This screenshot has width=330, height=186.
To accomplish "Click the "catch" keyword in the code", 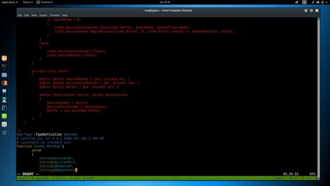I will click(x=44, y=43).
